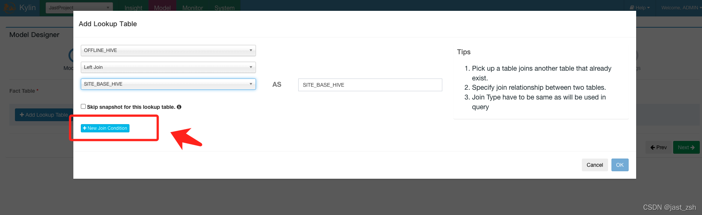Switch to the System tab

(x=225, y=8)
